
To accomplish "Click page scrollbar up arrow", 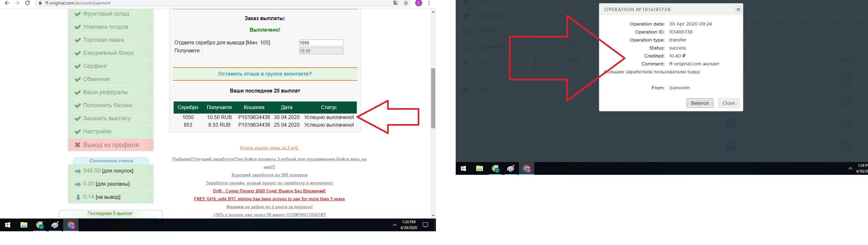I will [433, 12].
